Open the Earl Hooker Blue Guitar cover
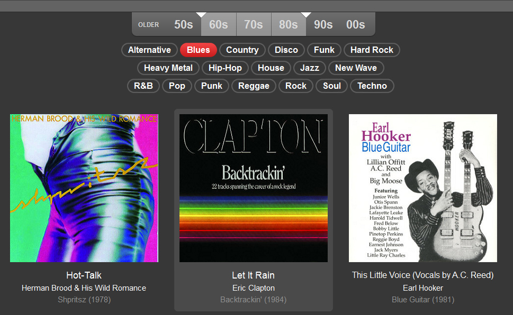The image size is (513, 315). (423, 188)
